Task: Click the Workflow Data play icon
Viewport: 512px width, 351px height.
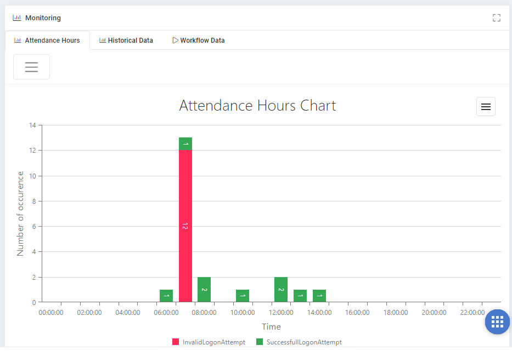Action: [176, 40]
